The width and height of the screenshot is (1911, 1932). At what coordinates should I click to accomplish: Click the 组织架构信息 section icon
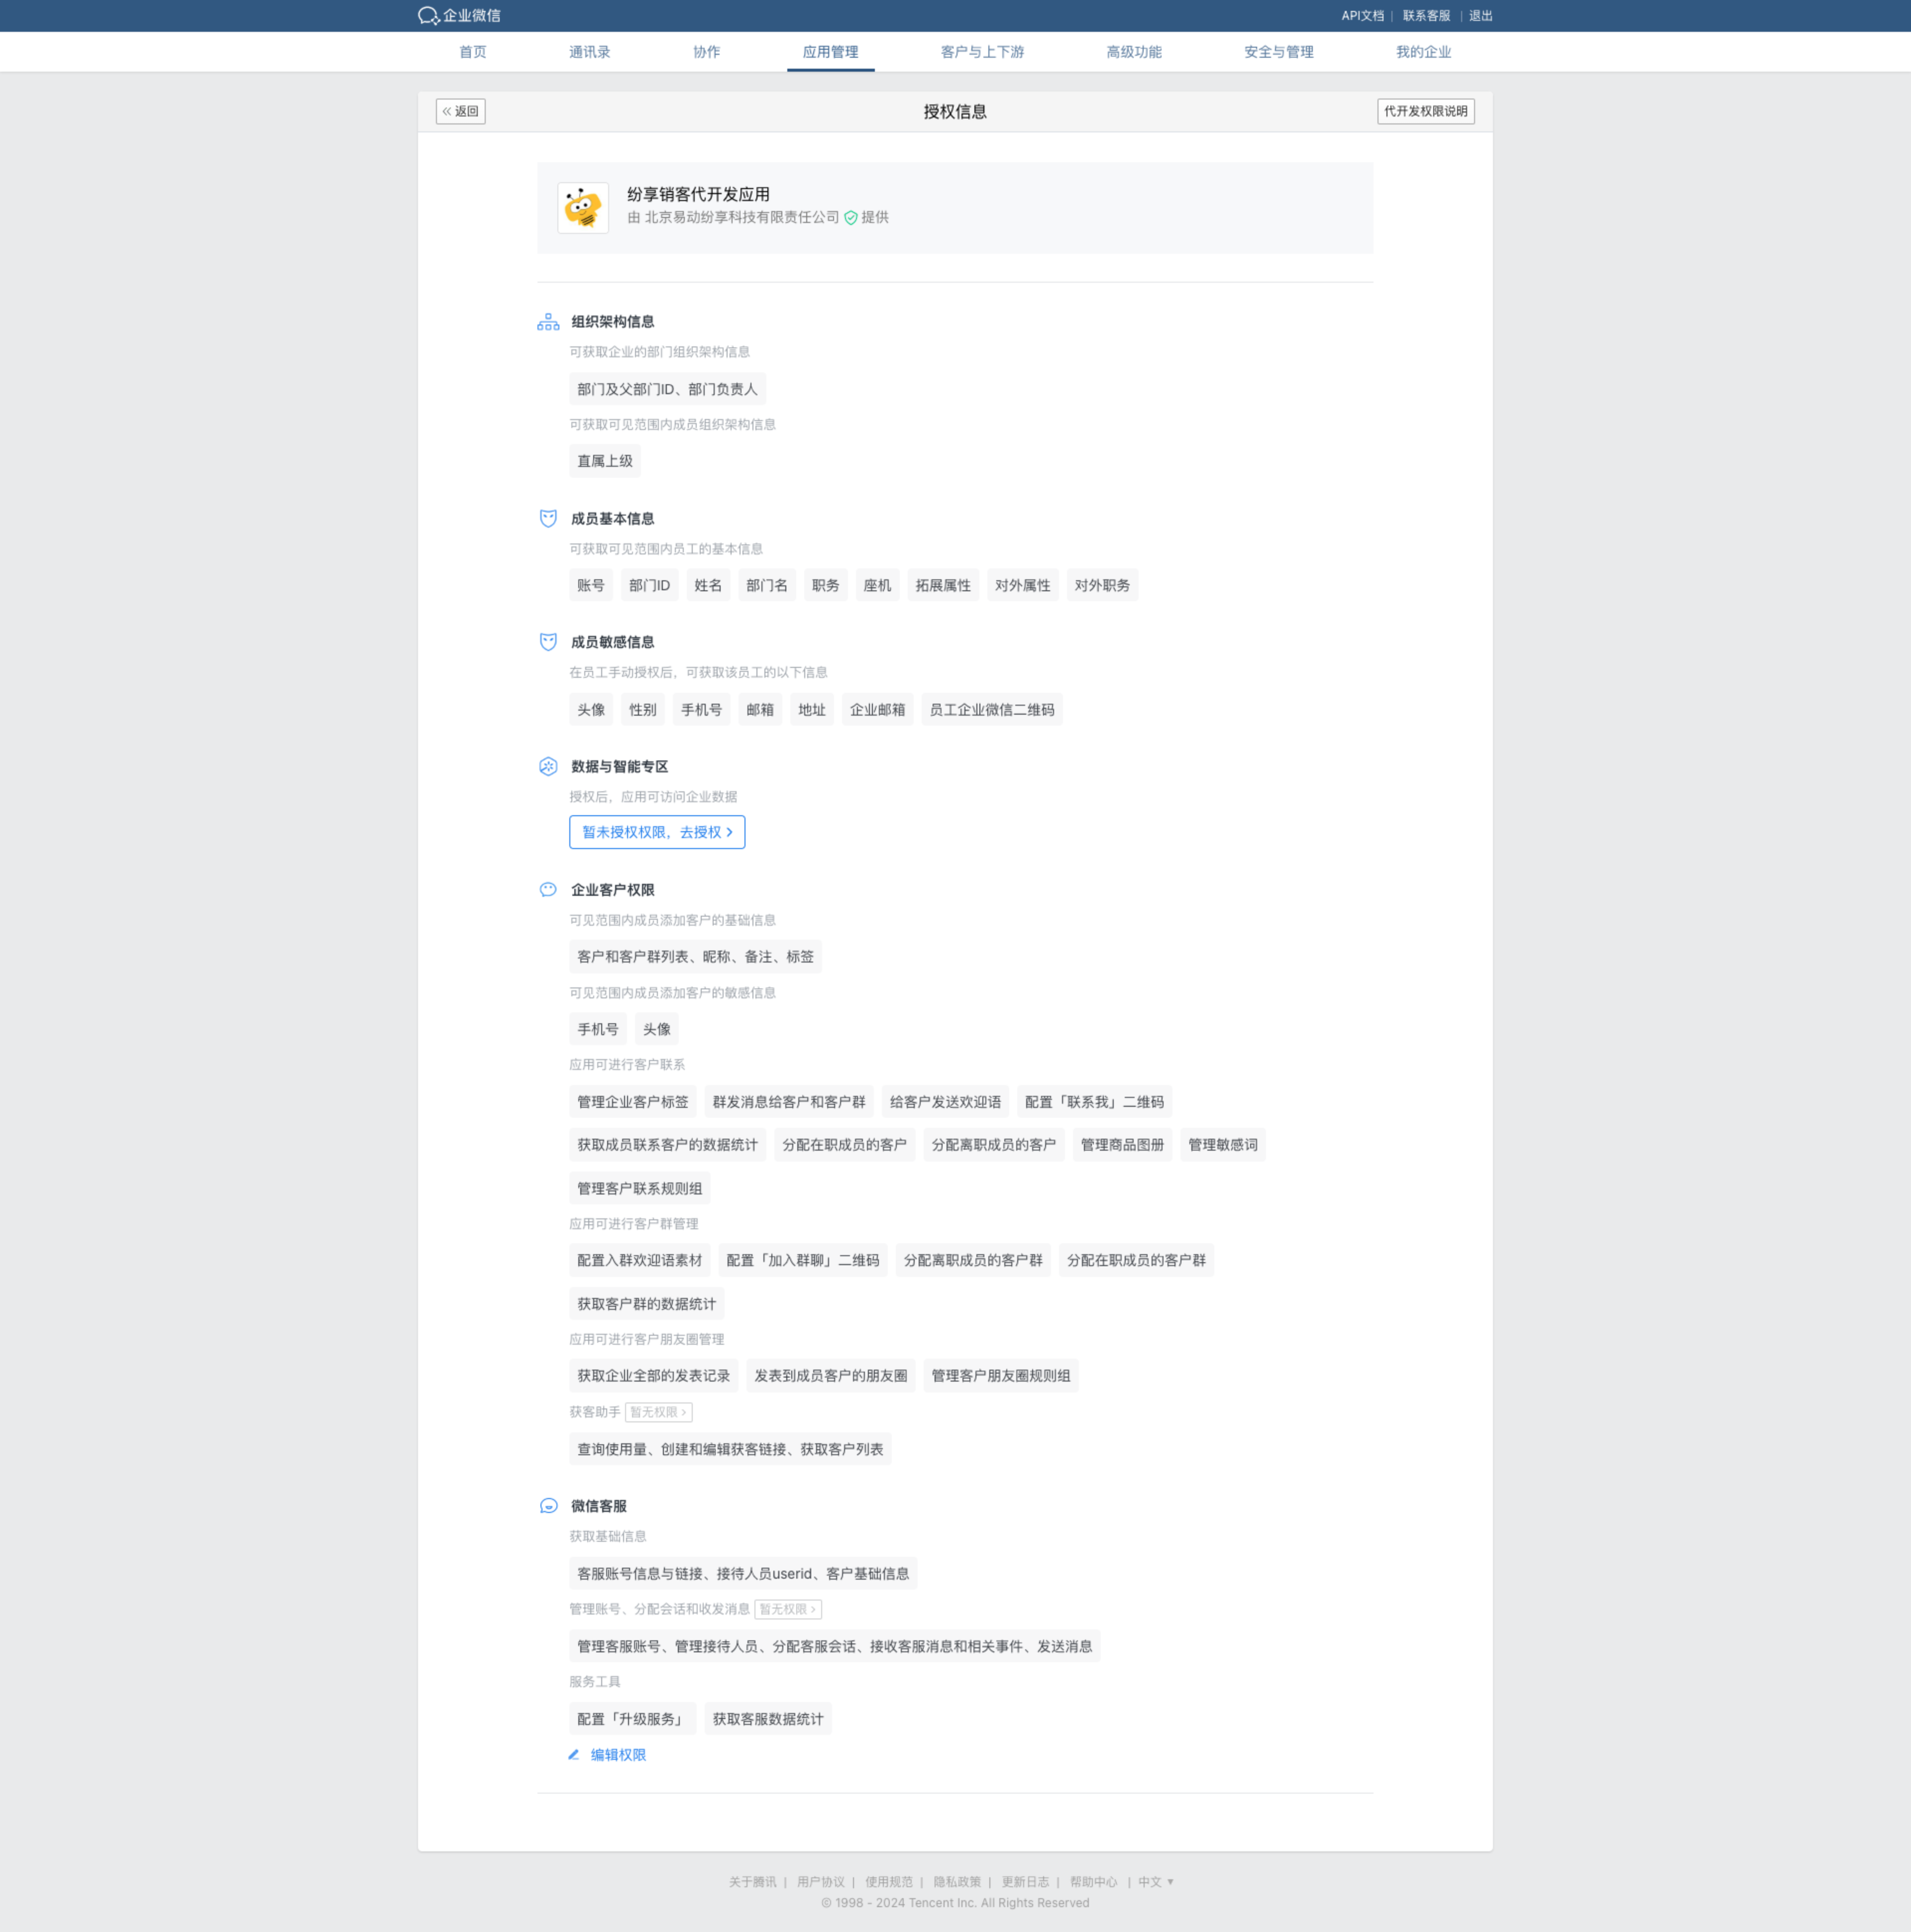[x=548, y=322]
